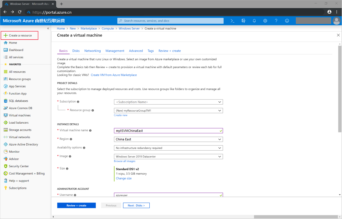Open Cloud Shell from the top bar
This screenshot has width=342, height=219.
pyautogui.click(x=233, y=21)
